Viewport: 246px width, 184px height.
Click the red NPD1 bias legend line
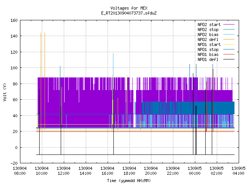(x=229, y=54)
